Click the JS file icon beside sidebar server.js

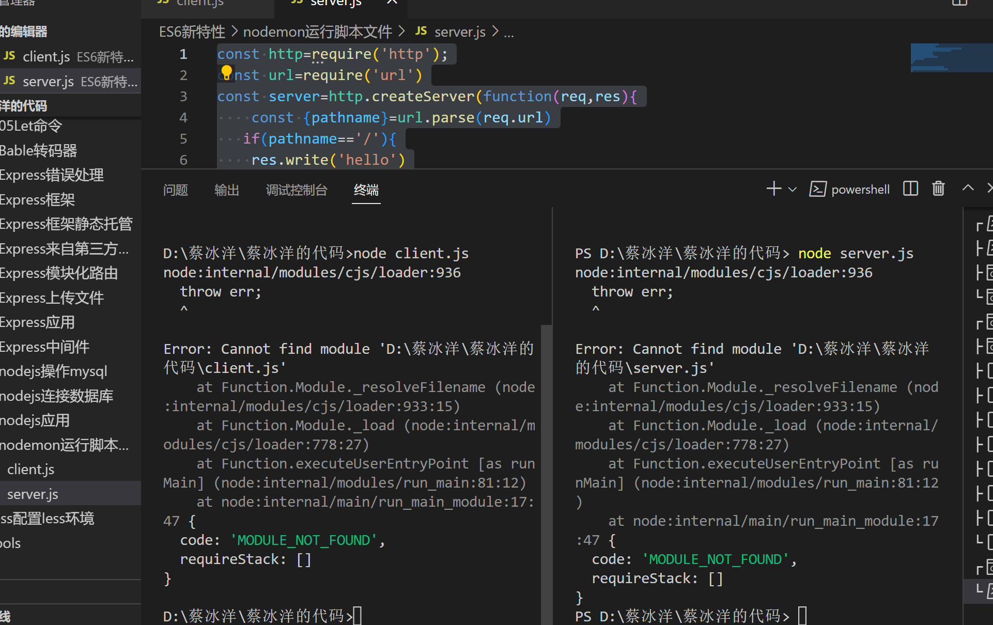pos(10,81)
